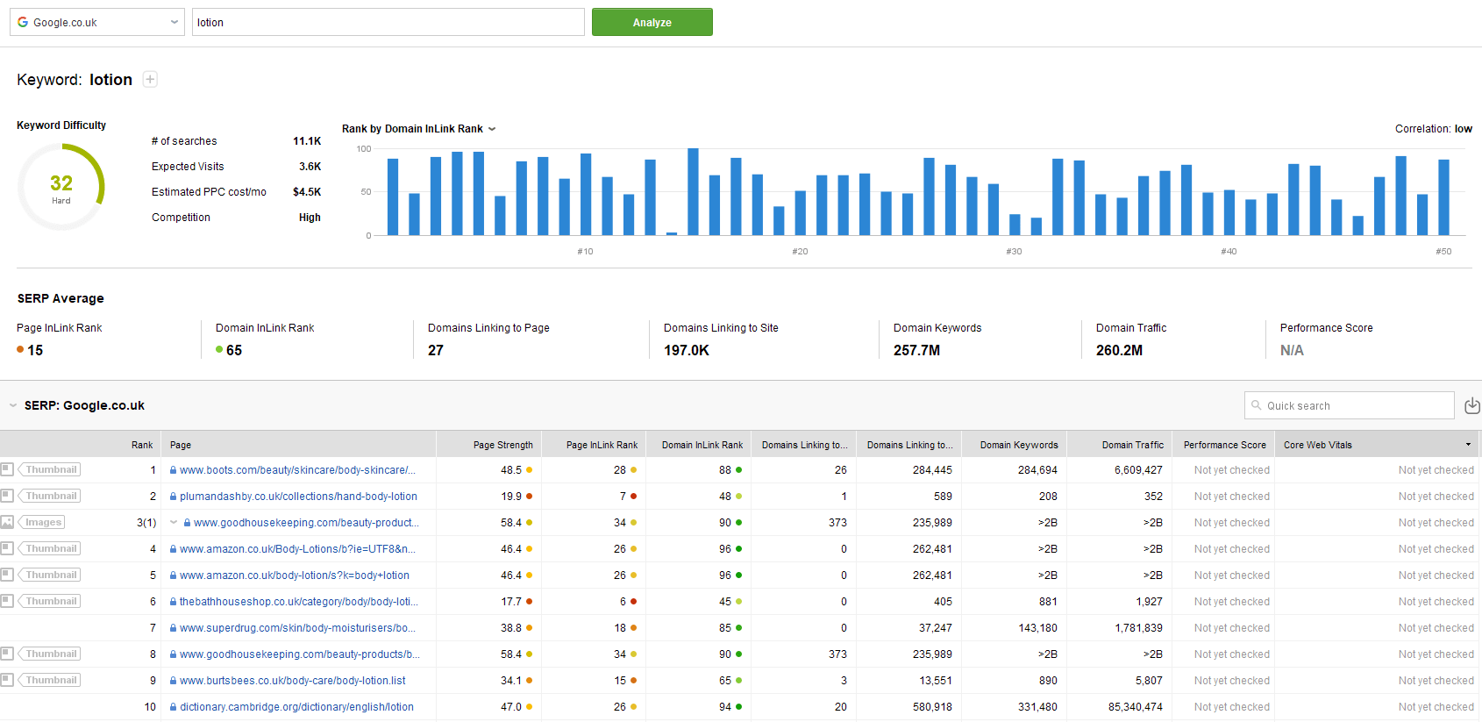This screenshot has width=1482, height=722.
Task: Select page strength '19.9' in plumandashby row
Action: click(x=511, y=497)
